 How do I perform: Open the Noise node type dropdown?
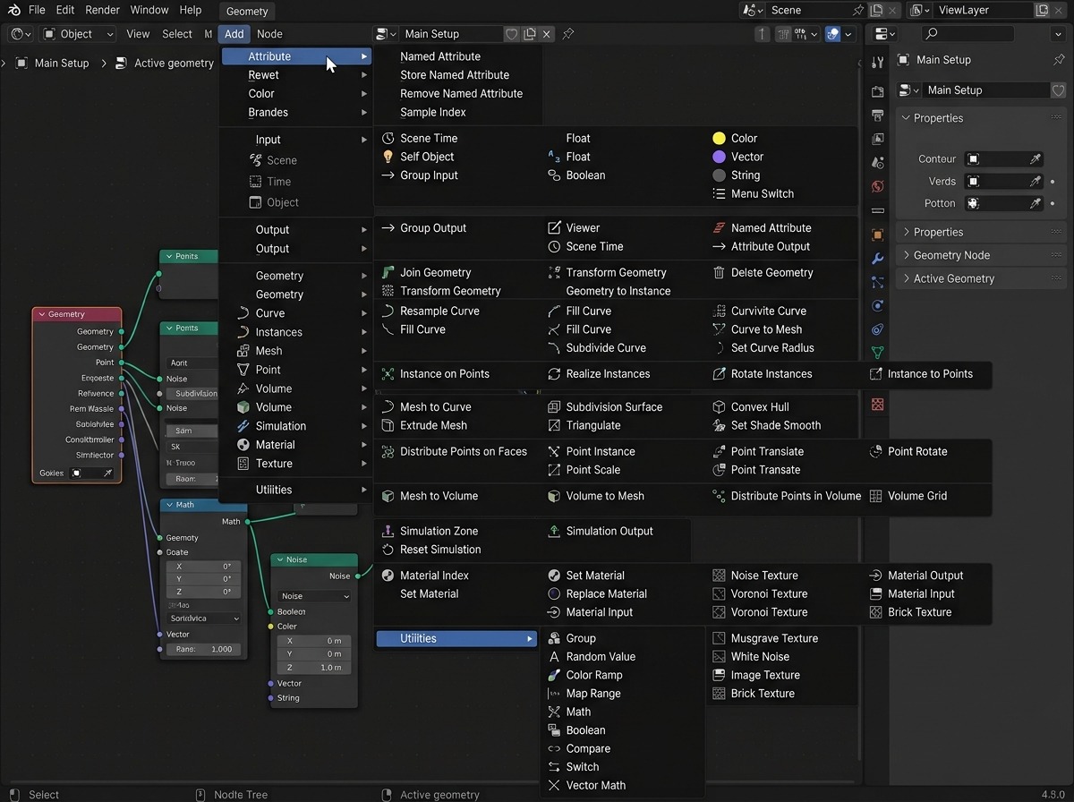tap(314, 596)
